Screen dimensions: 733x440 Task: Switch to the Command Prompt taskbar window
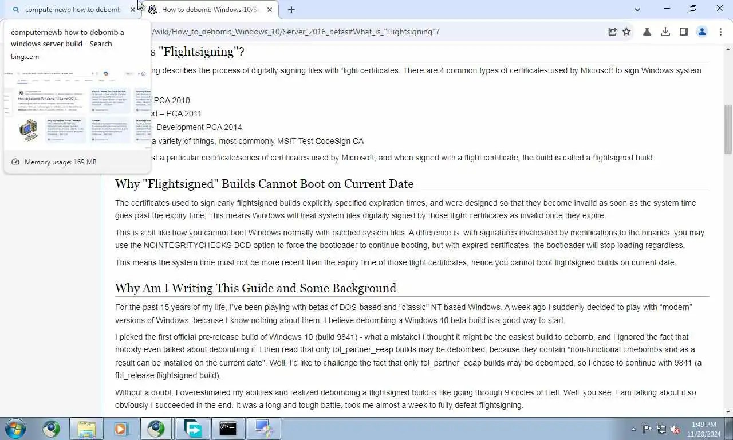[x=228, y=429]
